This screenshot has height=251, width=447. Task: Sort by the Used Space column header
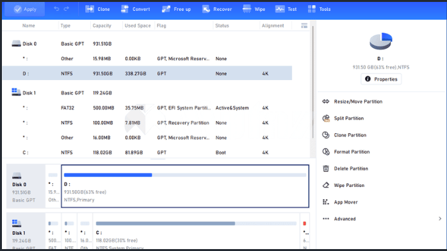tap(138, 26)
